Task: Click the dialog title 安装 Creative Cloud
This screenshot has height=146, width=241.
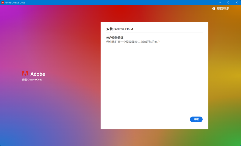Action: pos(119,29)
